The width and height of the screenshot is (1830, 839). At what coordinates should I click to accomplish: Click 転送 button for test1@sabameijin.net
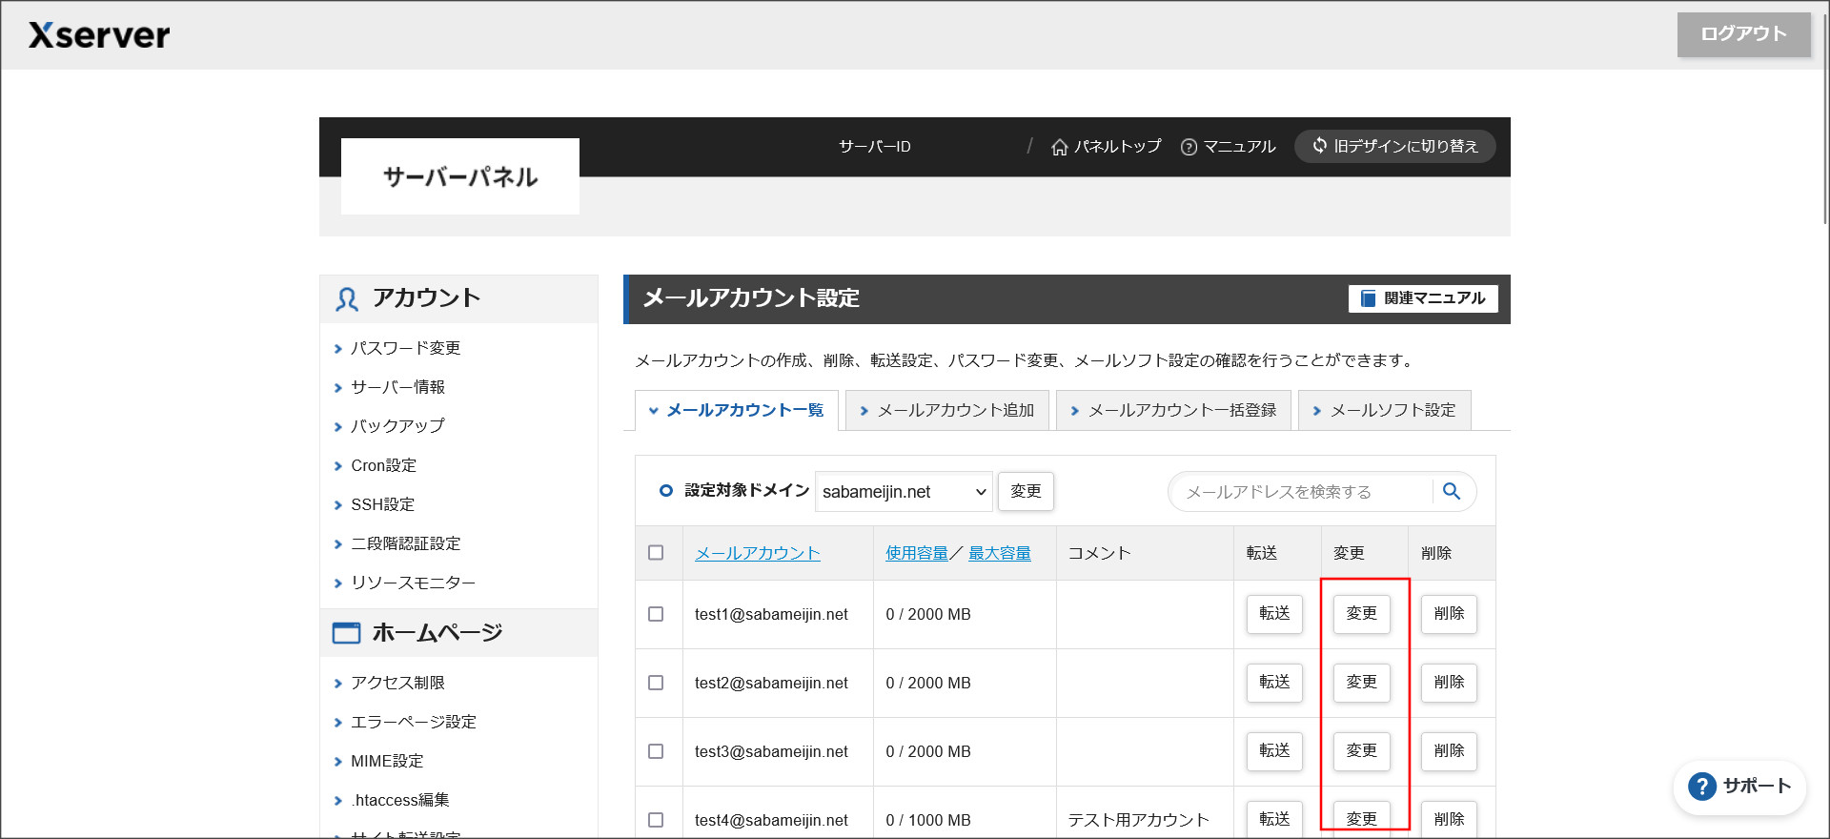point(1274,614)
